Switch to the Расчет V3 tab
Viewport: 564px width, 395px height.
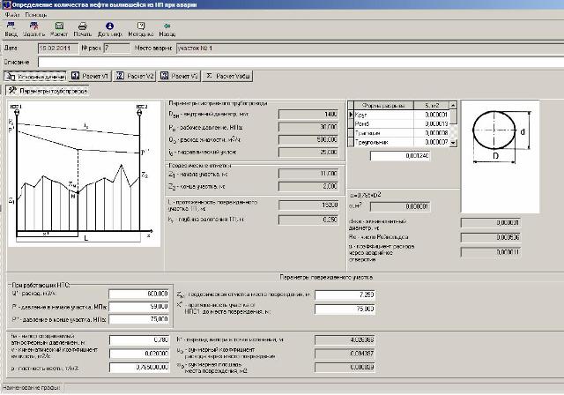point(180,77)
